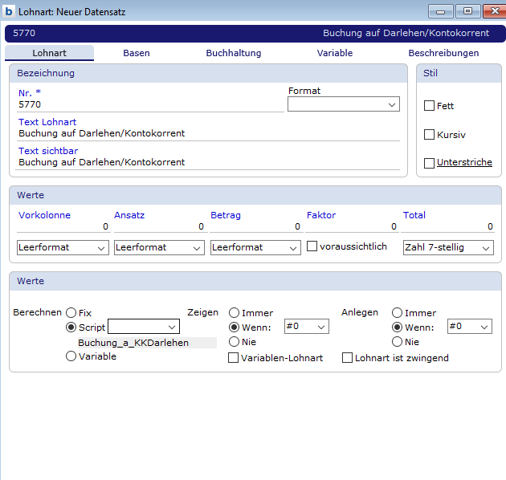This screenshot has height=480, width=506.
Task: Click into the Betrag value field
Action: coord(255,227)
